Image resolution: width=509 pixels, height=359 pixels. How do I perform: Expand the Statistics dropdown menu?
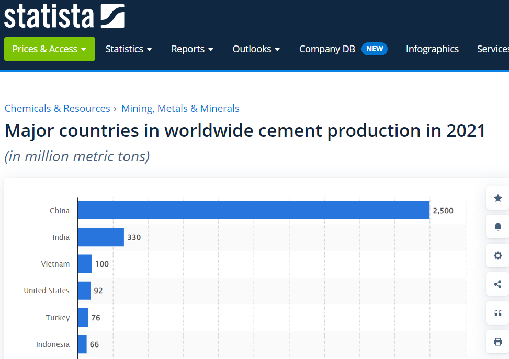(x=129, y=49)
